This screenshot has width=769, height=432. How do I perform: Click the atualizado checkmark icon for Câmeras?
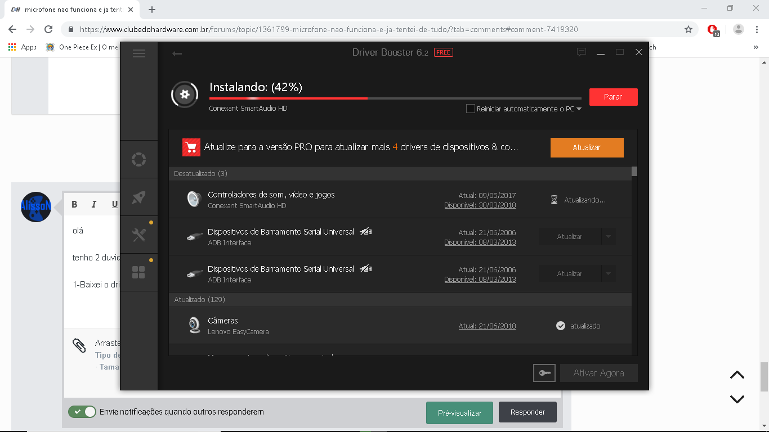point(561,326)
